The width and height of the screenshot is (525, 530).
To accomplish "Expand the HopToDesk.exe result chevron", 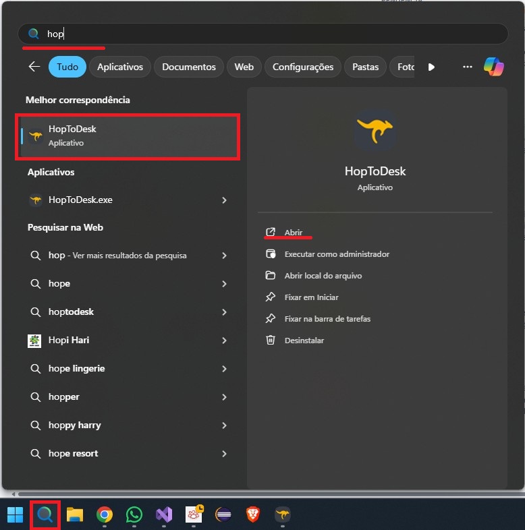I will (x=224, y=200).
